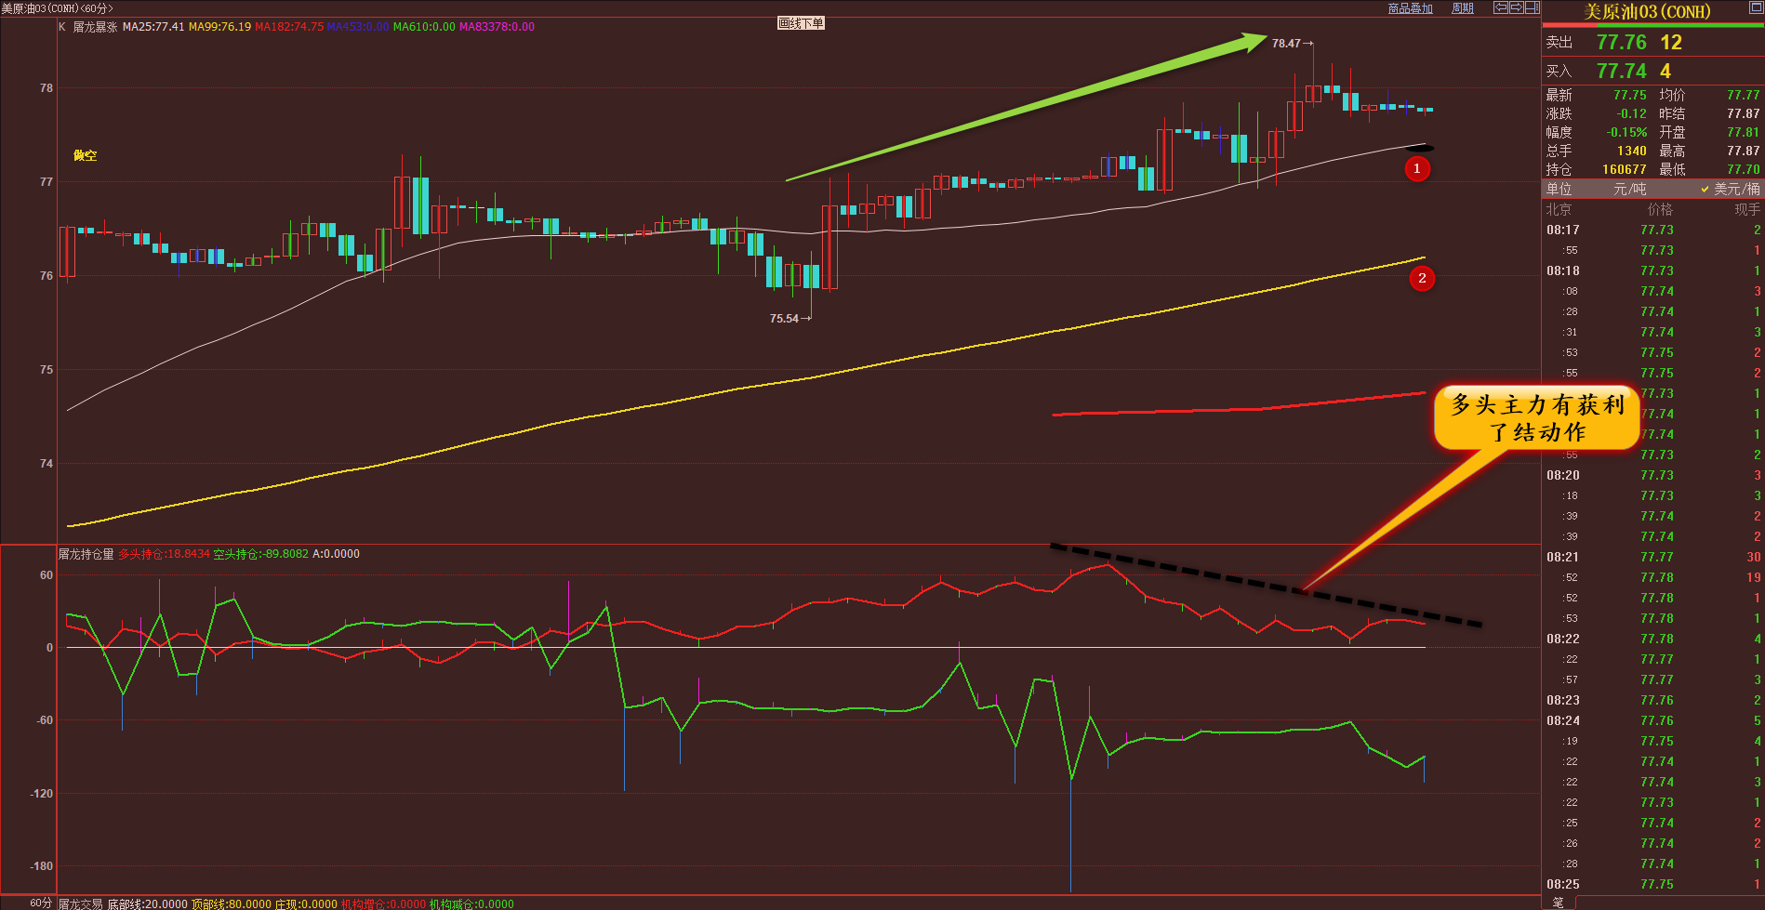Click the 顶部线:80.0000 label

[x=231, y=903]
